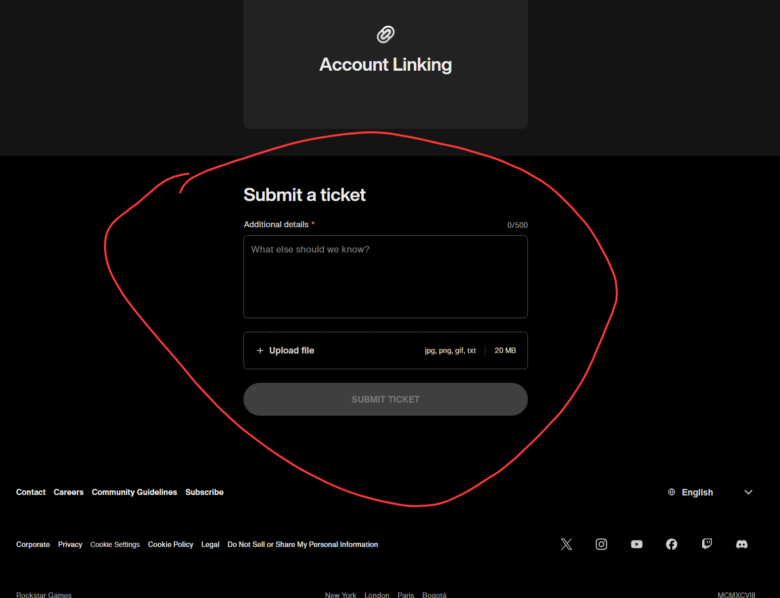The width and height of the screenshot is (780, 598).
Task: Click the Upload file area
Action: click(x=385, y=351)
